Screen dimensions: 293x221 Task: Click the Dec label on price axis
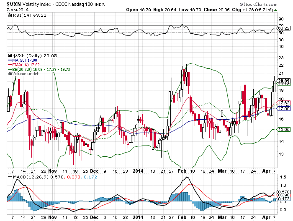[94, 171]
